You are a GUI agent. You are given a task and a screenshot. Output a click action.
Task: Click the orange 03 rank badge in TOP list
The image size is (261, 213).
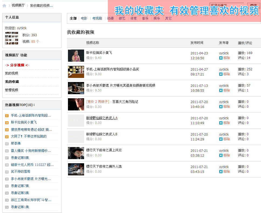point(7,130)
